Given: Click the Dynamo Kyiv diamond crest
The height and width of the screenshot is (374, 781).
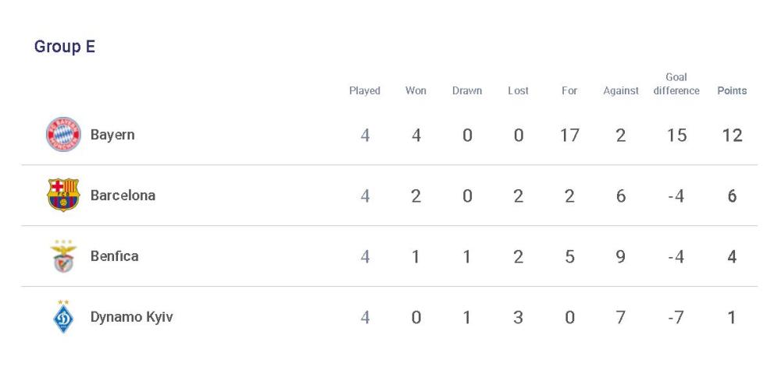Looking at the screenshot, I should (x=63, y=316).
